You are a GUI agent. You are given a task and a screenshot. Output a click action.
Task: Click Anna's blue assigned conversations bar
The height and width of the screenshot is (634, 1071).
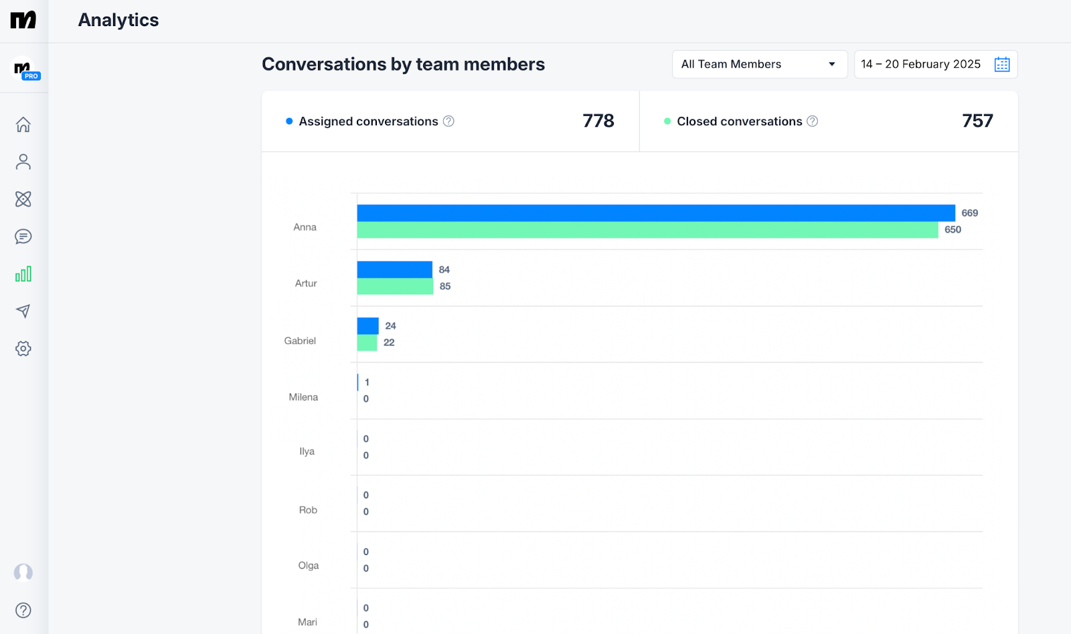(655, 213)
